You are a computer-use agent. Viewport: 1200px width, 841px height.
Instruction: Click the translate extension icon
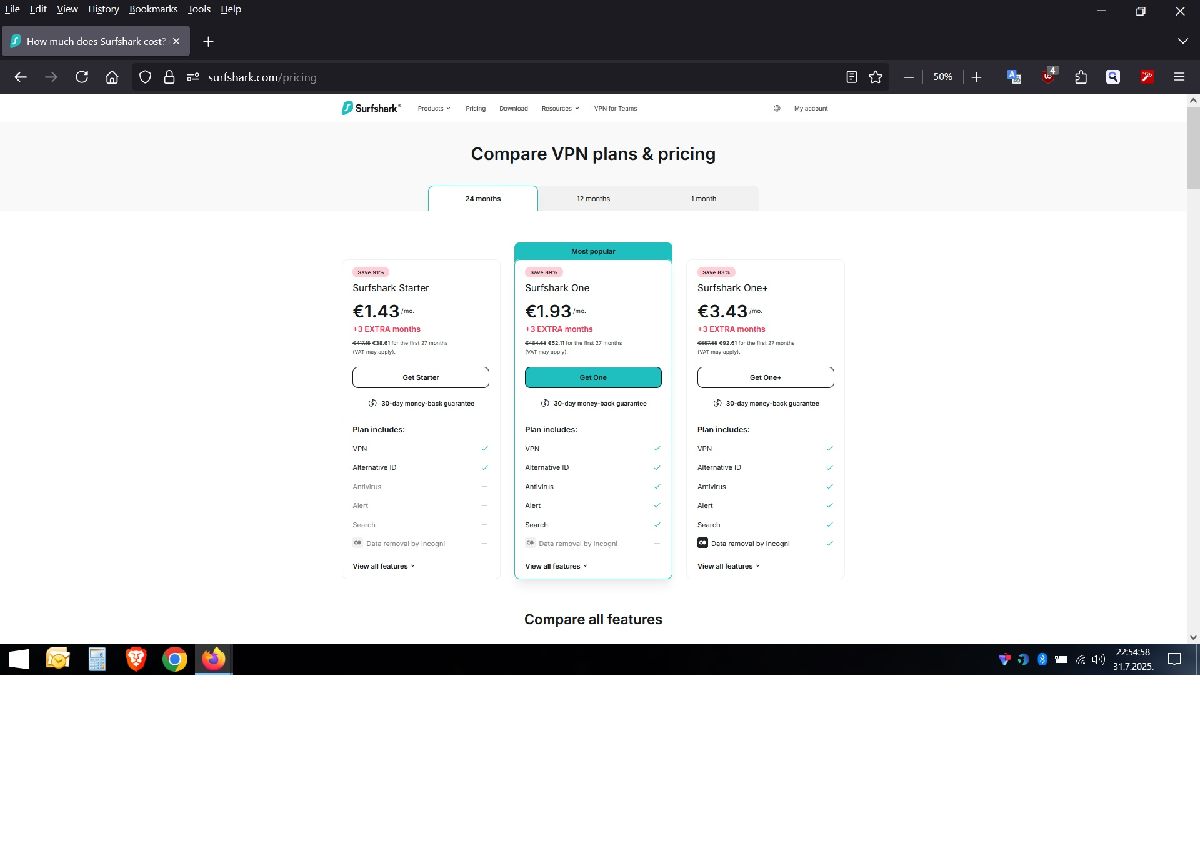click(x=1014, y=77)
